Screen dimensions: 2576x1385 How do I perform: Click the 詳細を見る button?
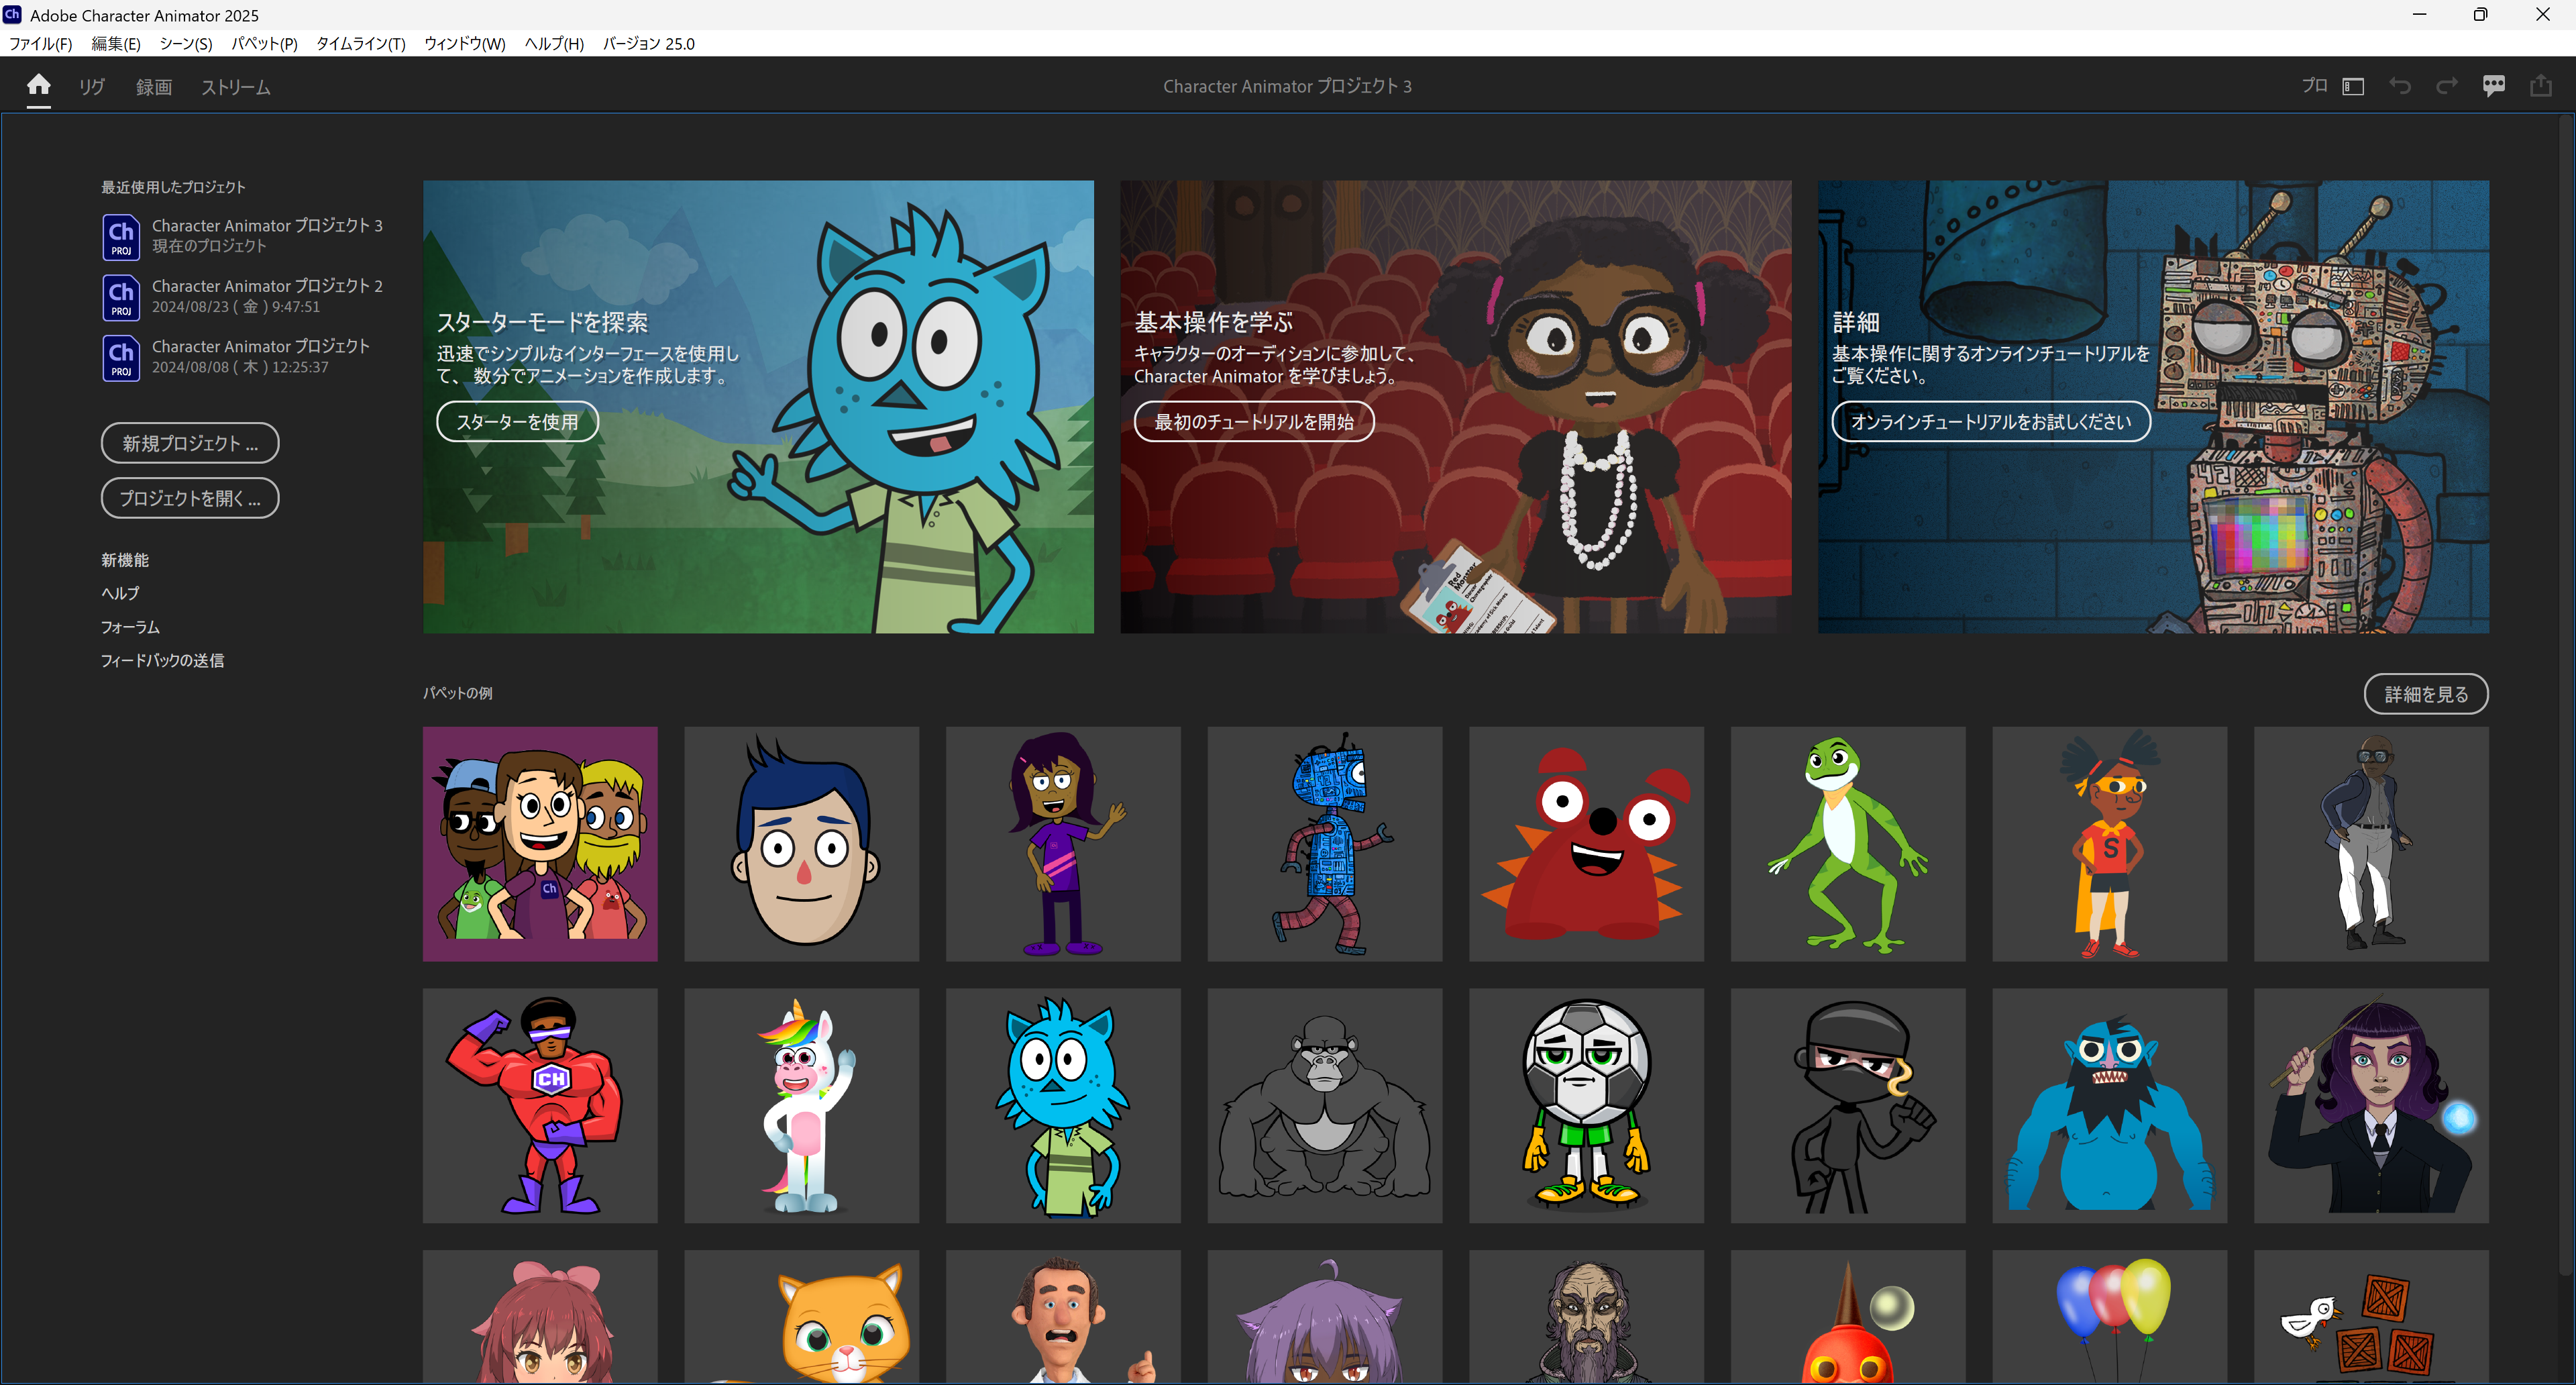click(2426, 694)
